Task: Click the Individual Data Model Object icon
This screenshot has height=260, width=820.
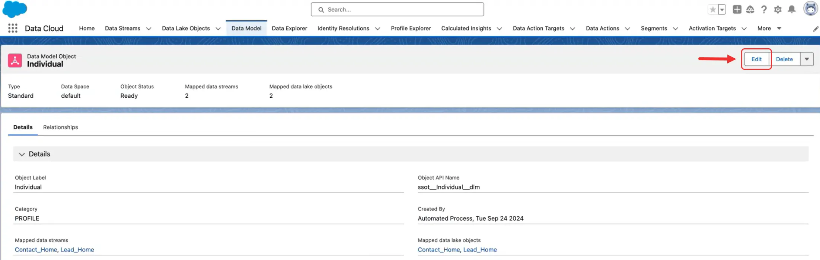Action: (x=15, y=60)
